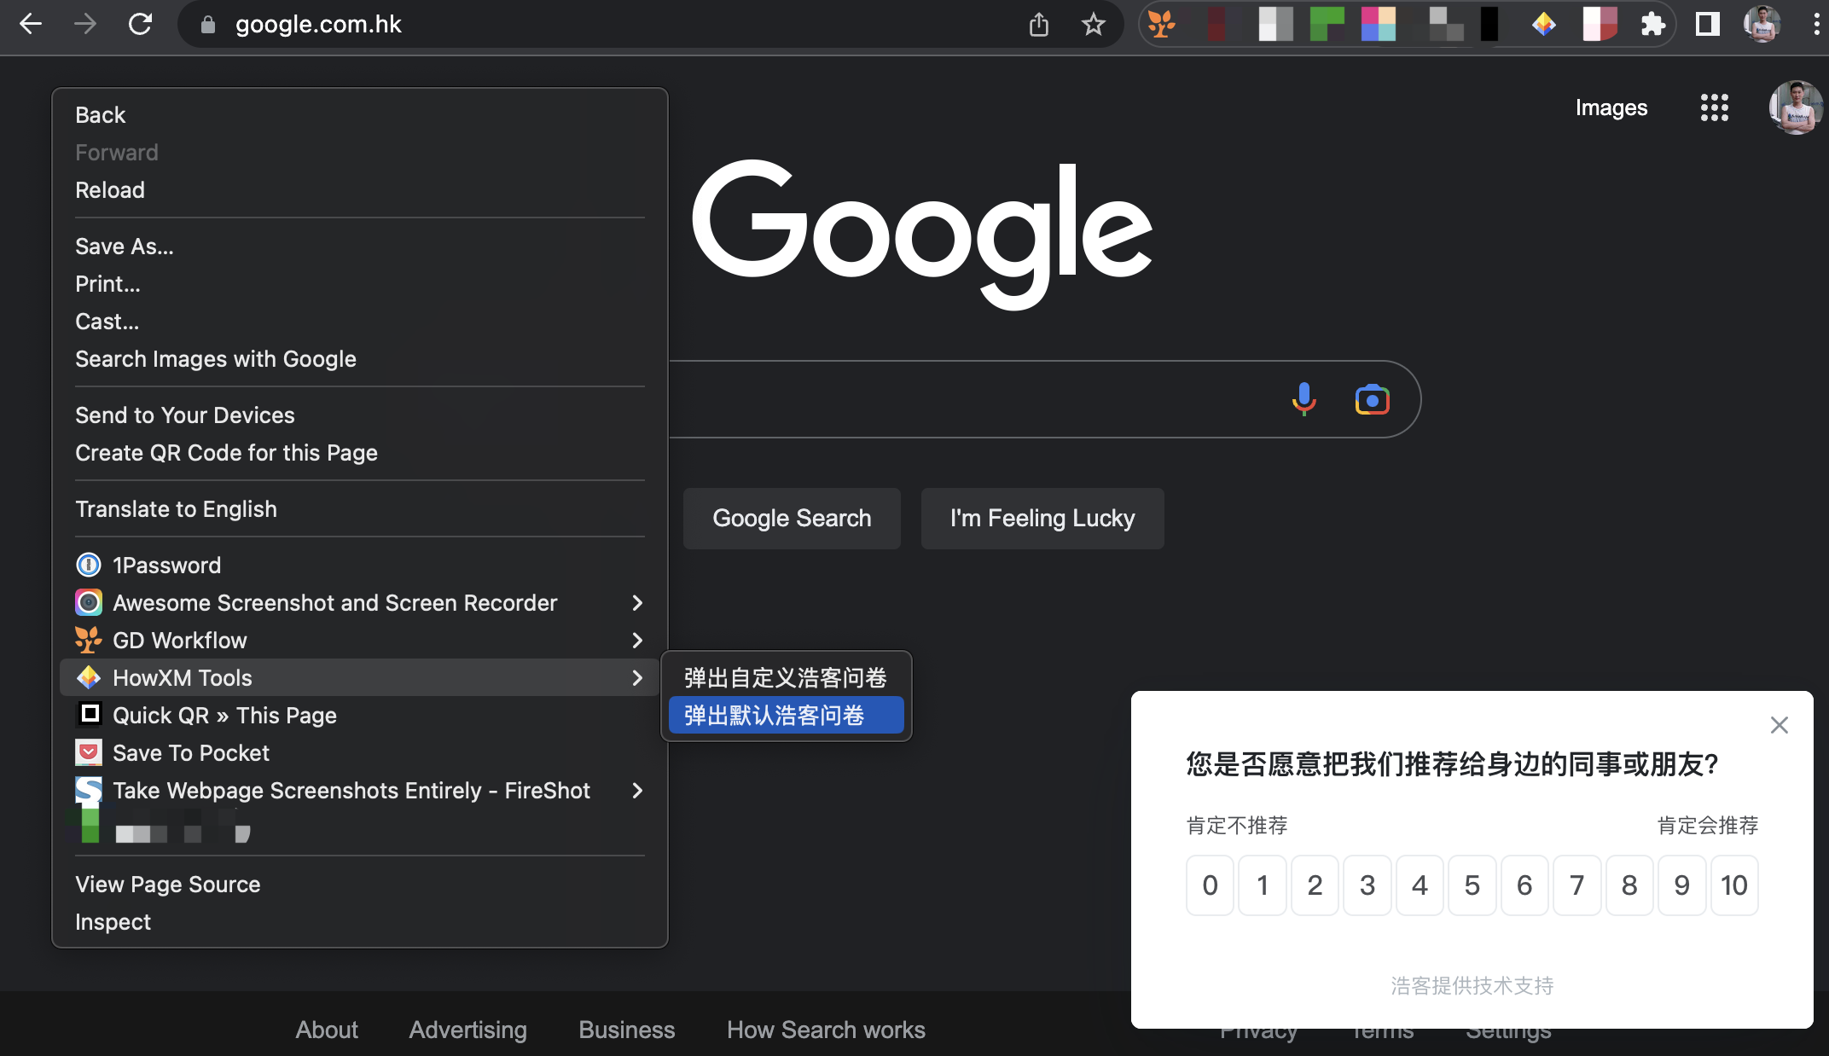
Task: Choose rating 10 in survey
Action: coord(1733,885)
